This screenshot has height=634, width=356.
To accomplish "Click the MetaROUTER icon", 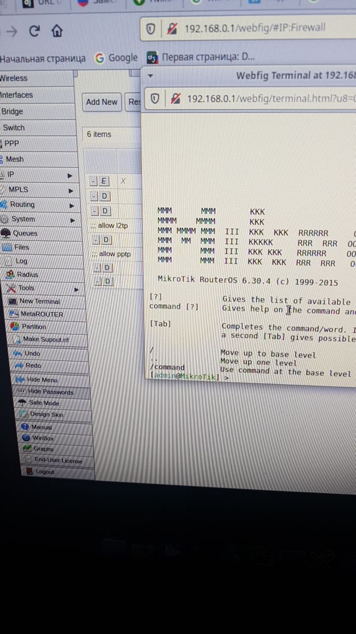I will point(14,314).
